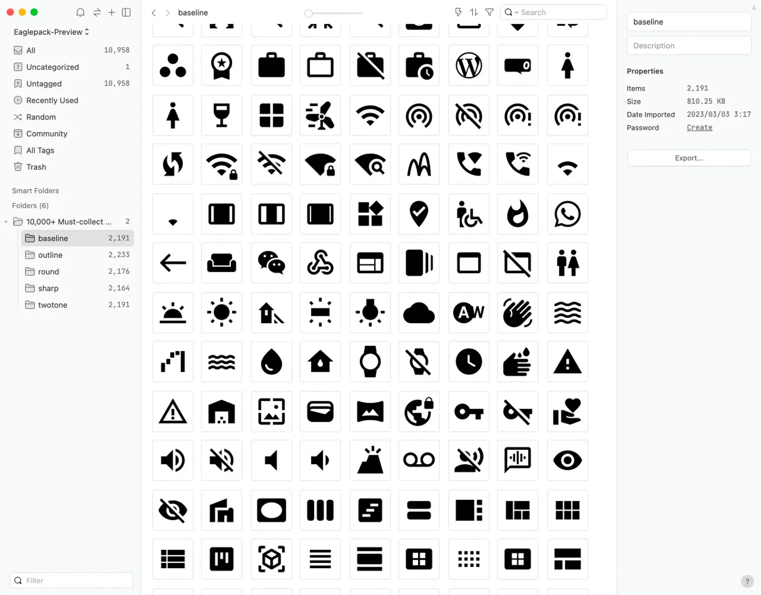Click the Smart Folders heading

pyautogui.click(x=35, y=191)
